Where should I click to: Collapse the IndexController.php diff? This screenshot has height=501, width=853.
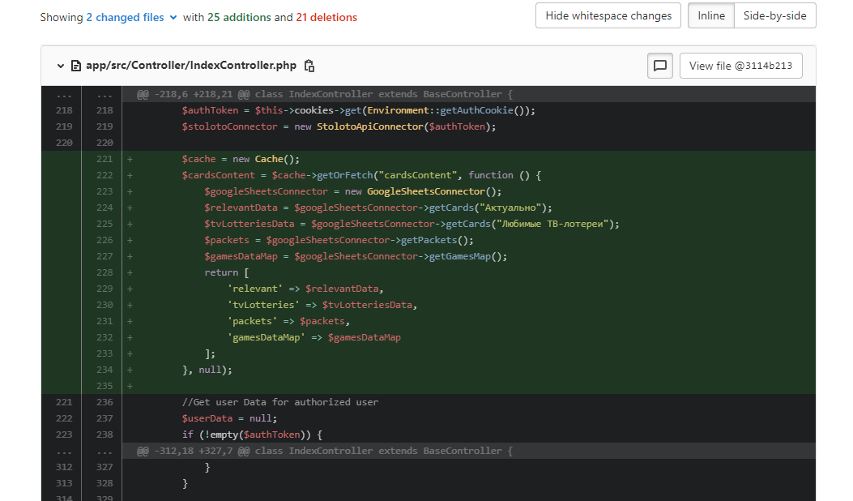coord(61,66)
